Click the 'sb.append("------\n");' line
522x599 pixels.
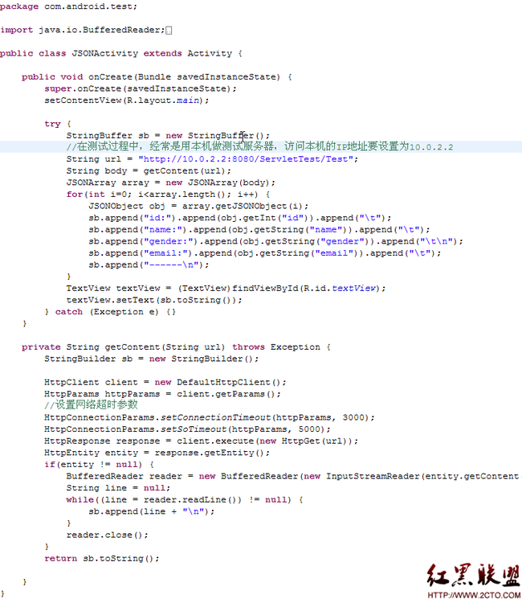(149, 265)
